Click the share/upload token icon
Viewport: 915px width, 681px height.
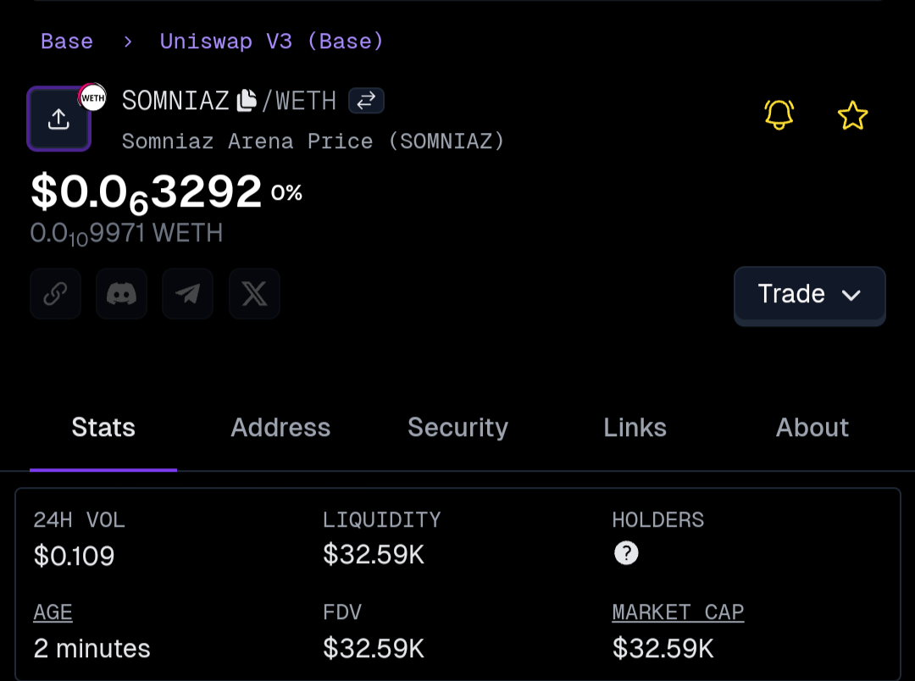pos(58,119)
